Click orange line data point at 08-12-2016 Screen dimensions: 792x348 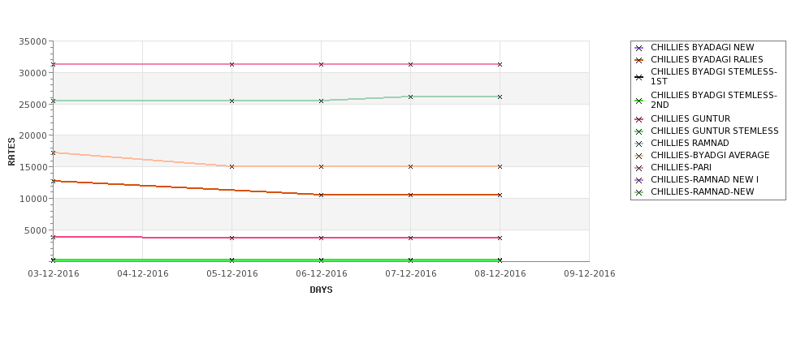500,195
